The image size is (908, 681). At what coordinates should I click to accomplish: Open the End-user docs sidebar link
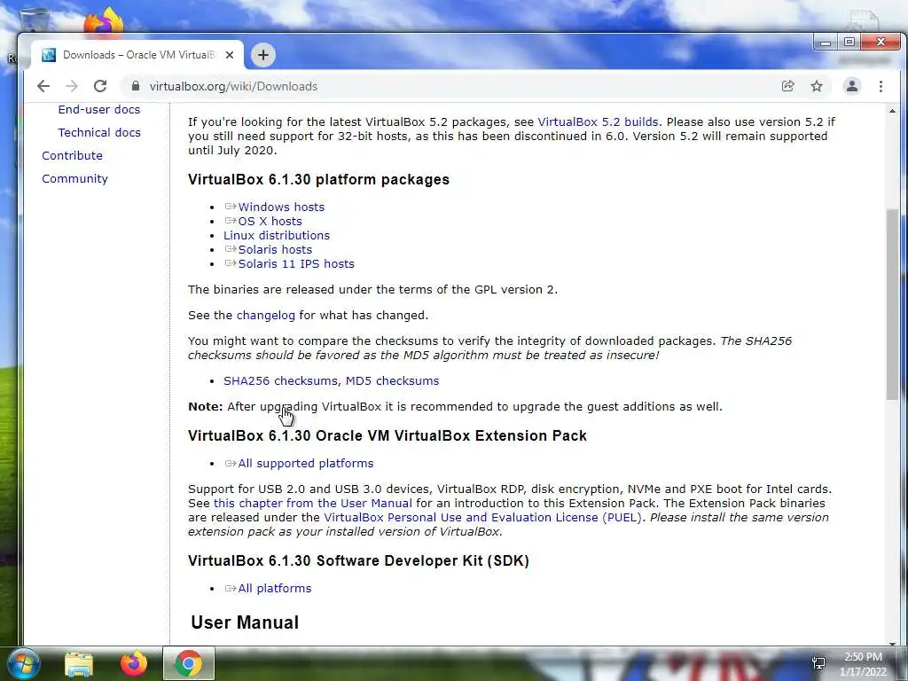[99, 109]
